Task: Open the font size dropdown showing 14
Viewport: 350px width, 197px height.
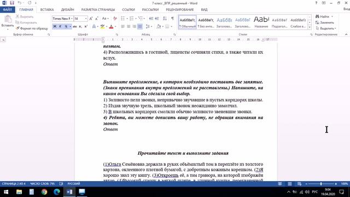Action: 86,19
